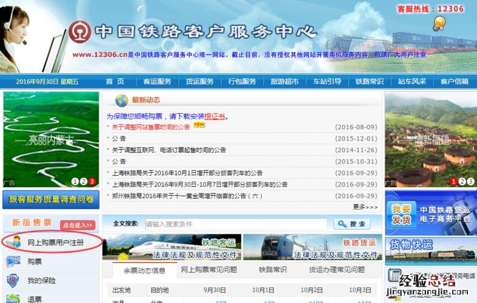Click 点击进入>> new ticketing button
The height and width of the screenshot is (303, 477).
78,224
